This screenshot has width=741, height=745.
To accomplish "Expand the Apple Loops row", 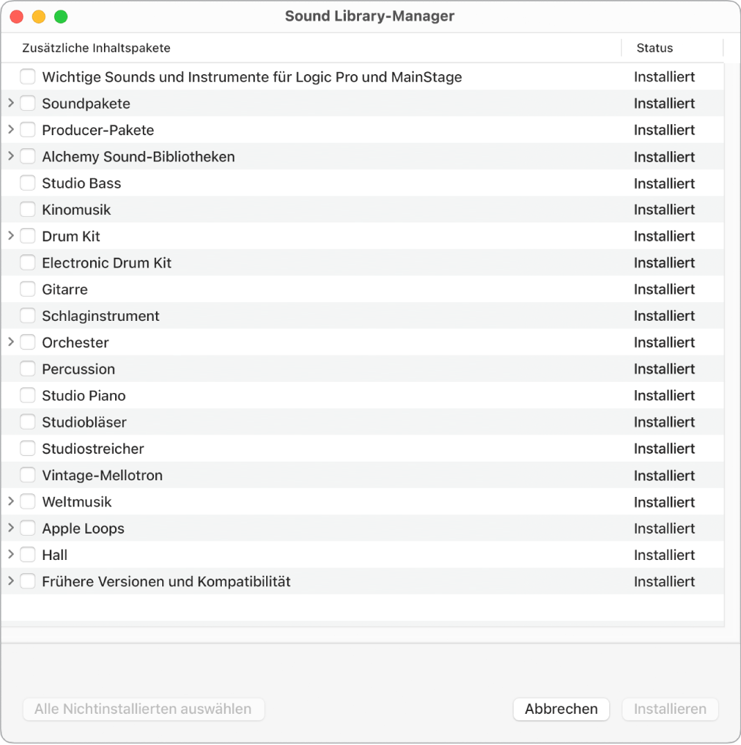I will [11, 528].
